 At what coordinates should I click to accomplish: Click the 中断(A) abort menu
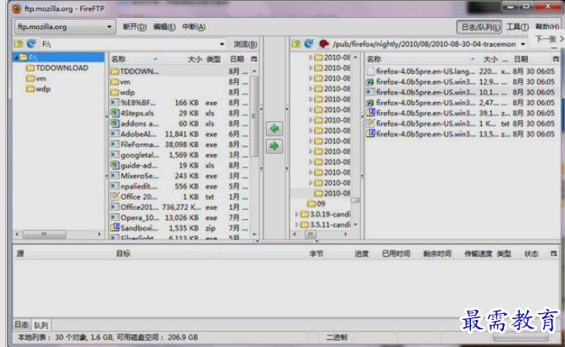[x=194, y=26]
